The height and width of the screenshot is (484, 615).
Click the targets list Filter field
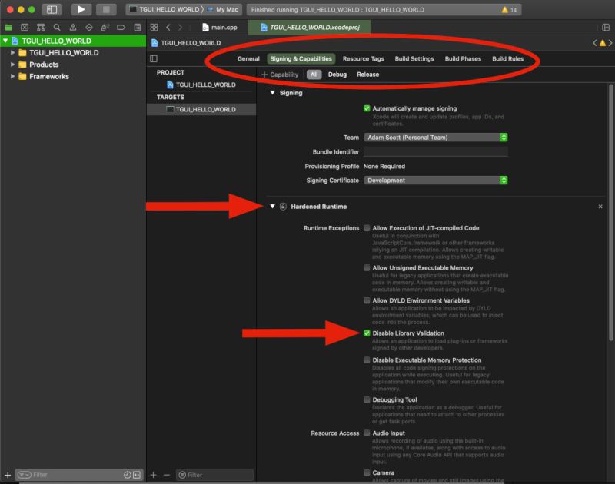[x=215, y=475]
